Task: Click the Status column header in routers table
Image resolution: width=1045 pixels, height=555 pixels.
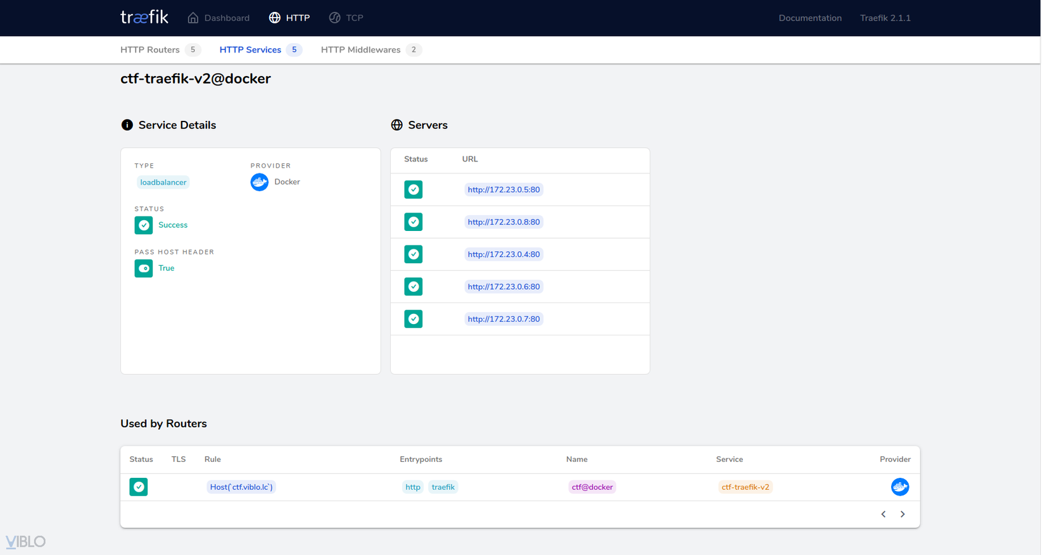Action: pyautogui.click(x=141, y=459)
